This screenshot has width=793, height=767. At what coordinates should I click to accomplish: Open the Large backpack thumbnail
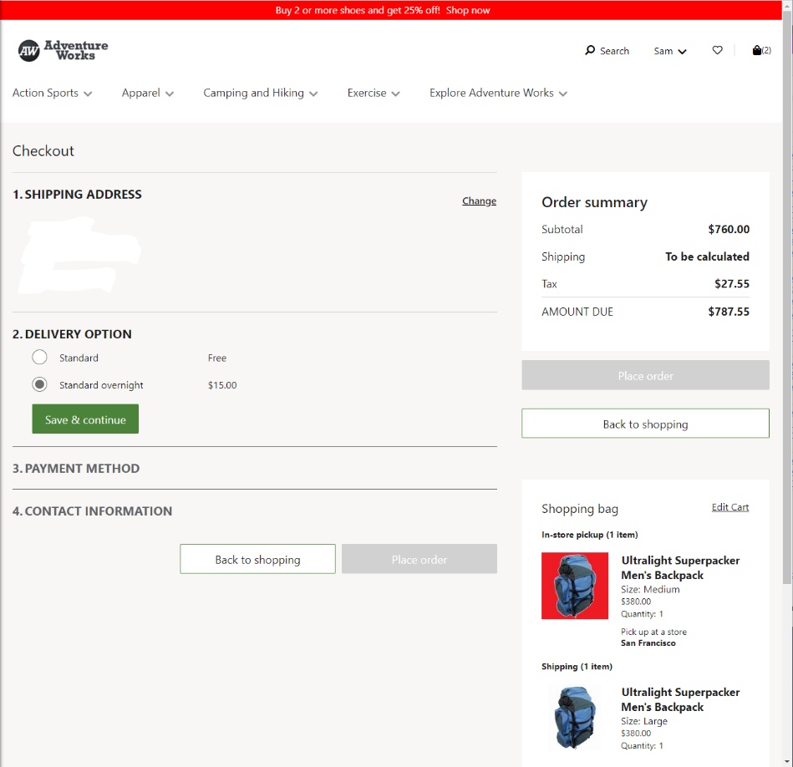pos(575,717)
